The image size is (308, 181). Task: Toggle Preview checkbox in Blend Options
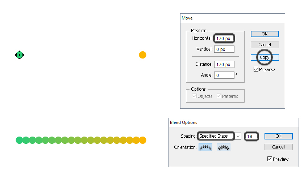270,159
